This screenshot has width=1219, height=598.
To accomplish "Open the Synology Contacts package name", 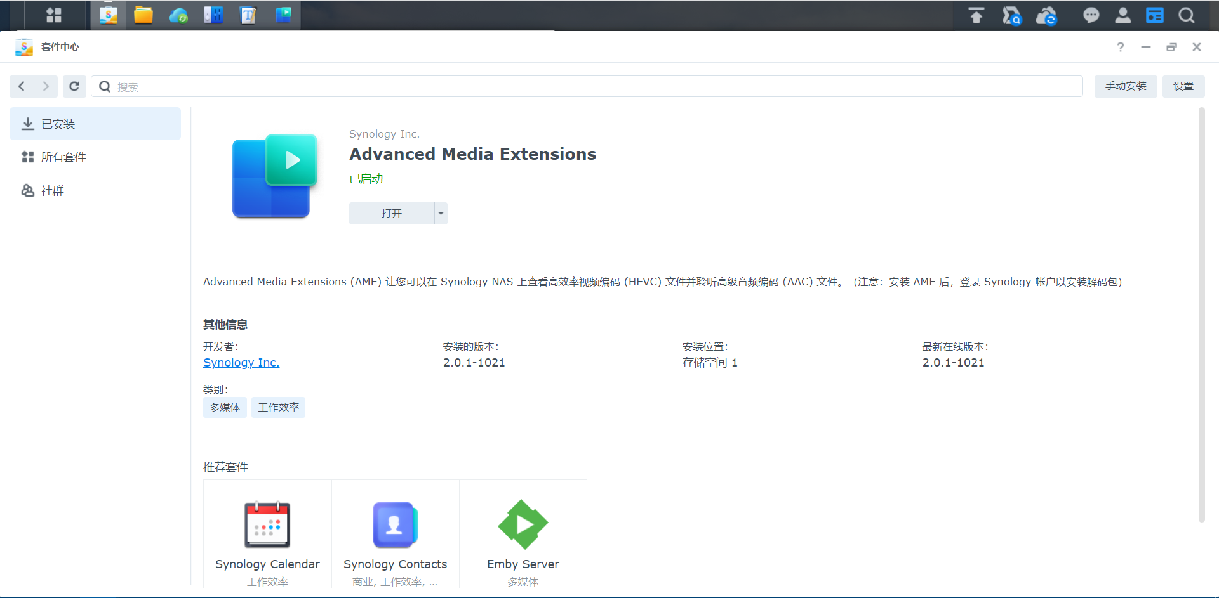I will (395, 564).
